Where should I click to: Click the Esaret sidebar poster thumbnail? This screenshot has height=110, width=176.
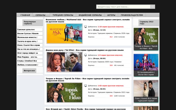(146, 88)
